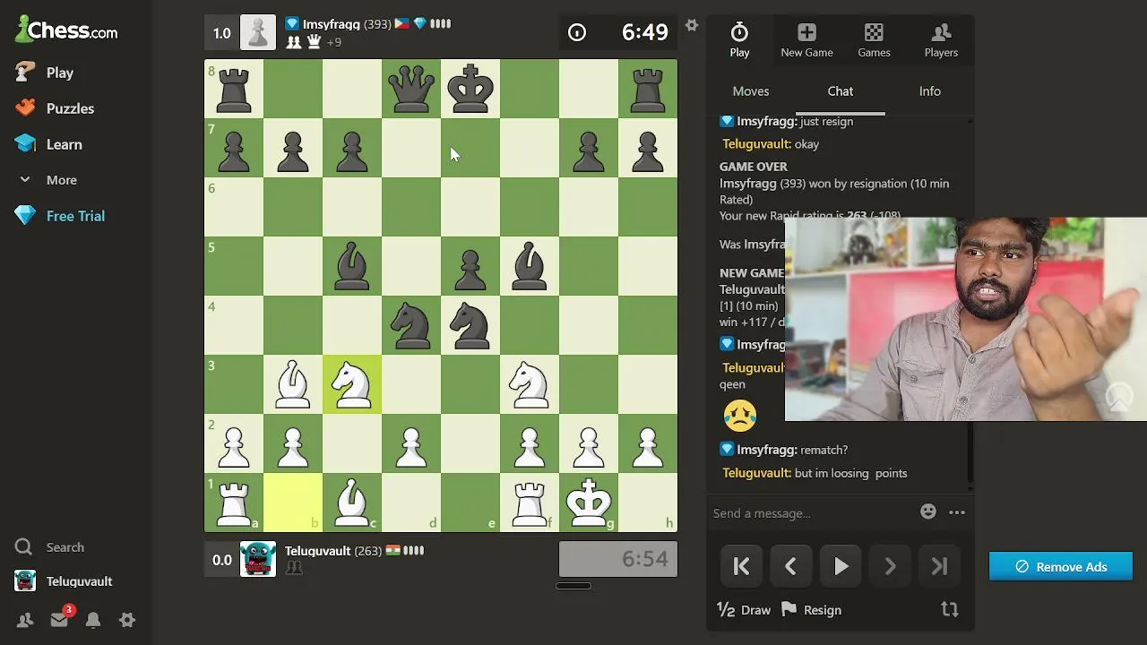Open the Players tab

click(941, 40)
